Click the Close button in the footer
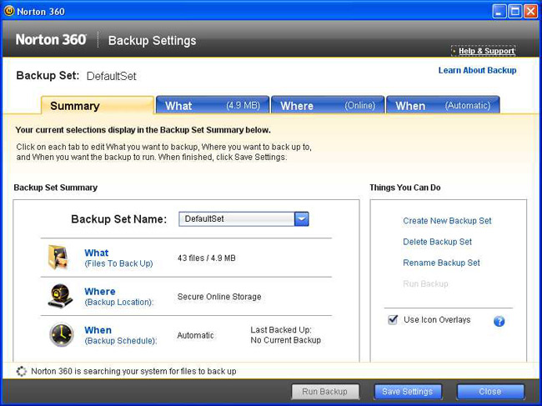The width and height of the screenshot is (542, 406). [490, 392]
